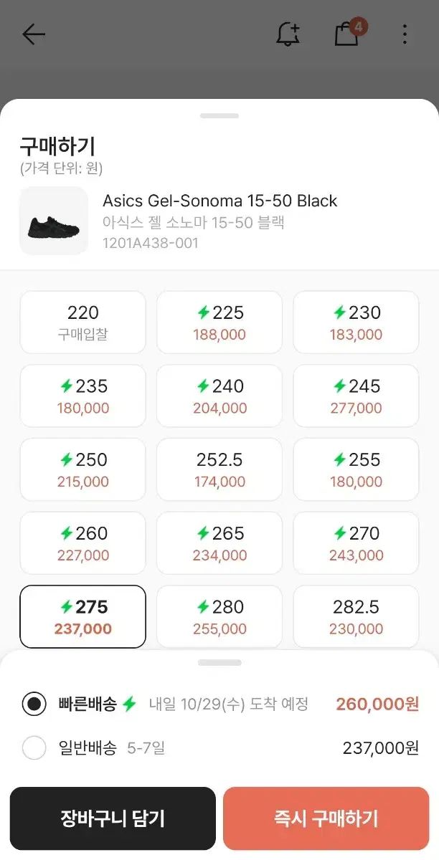Open the three-dot more options menu
439x860 pixels.
(405, 34)
